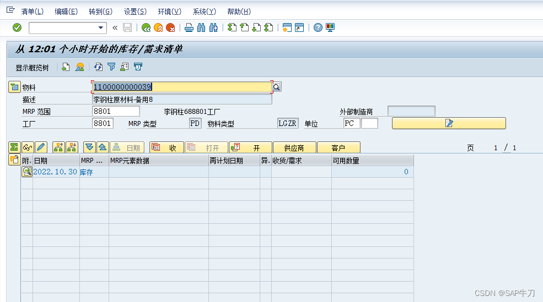This screenshot has height=302, width=543.
Task: Click the mountain graphic icon in application toolbar
Action: pos(79,67)
